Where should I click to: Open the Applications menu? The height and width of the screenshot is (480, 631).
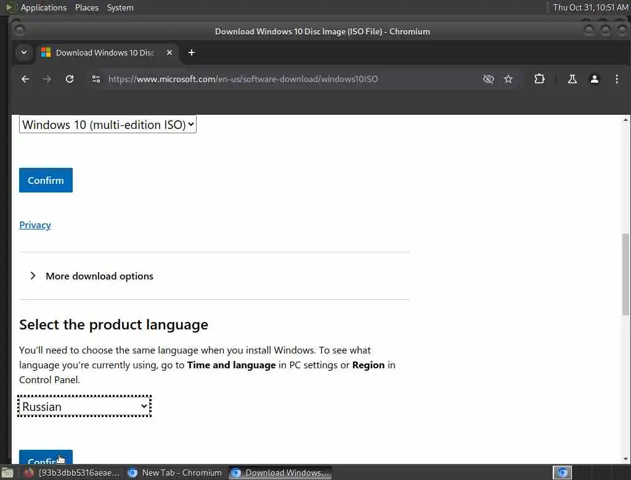pos(44,7)
